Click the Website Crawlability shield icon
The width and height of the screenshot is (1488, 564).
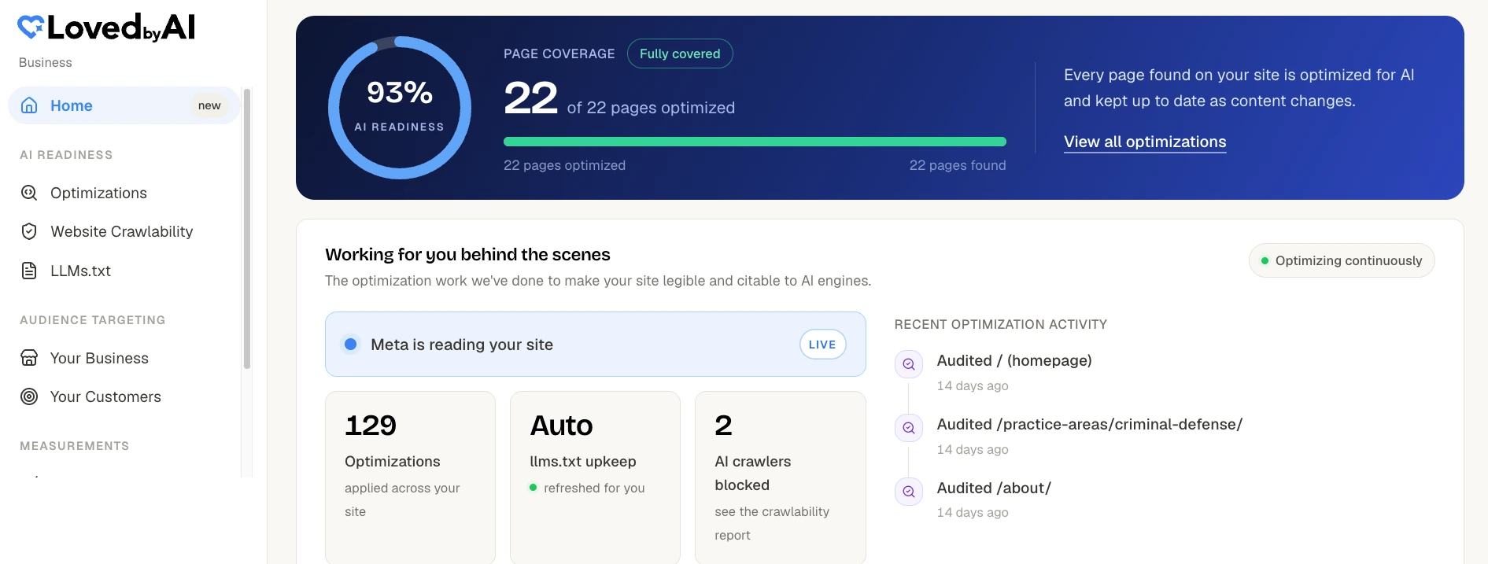coord(29,231)
